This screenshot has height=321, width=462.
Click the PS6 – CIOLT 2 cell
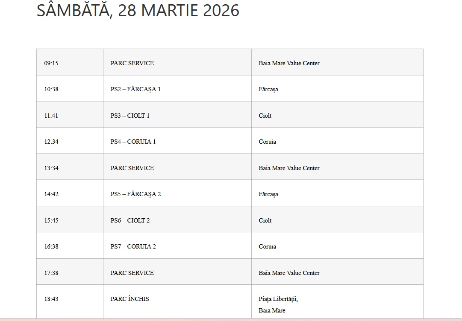[x=130, y=220]
